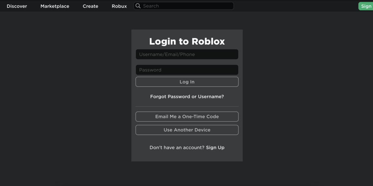Select Use Another Device option
373x186 pixels.
coord(187,130)
